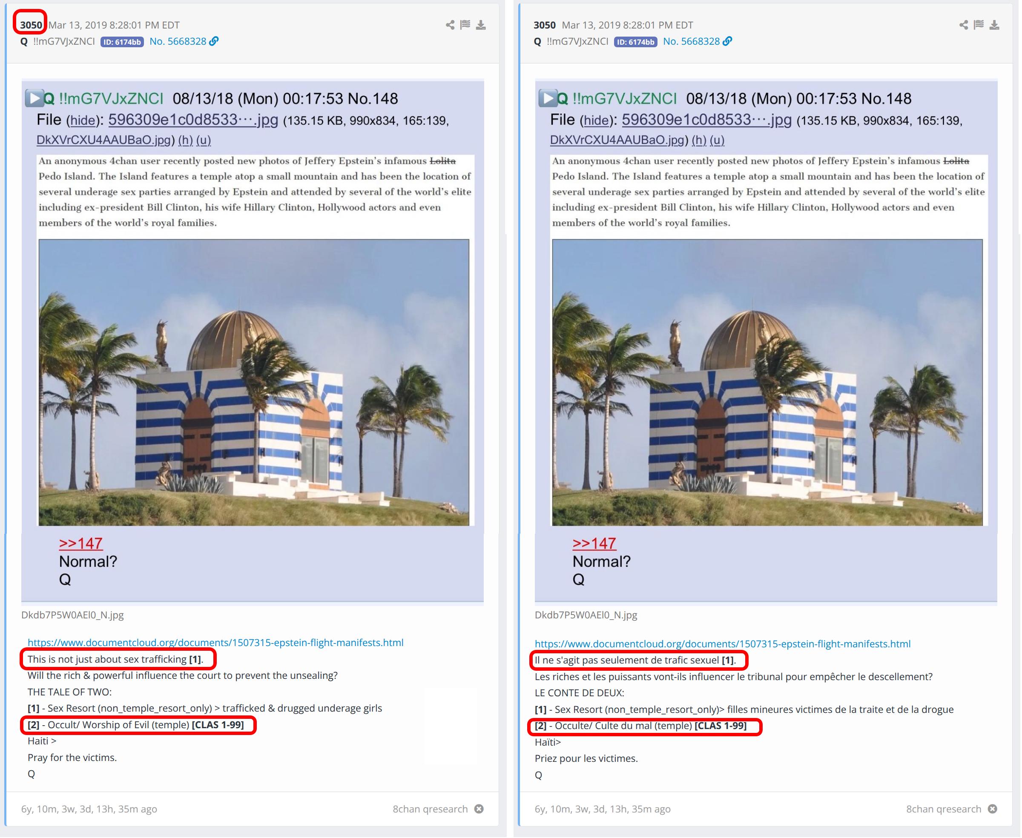Click close circle icon beside right 8chan qresearch

pos(992,809)
